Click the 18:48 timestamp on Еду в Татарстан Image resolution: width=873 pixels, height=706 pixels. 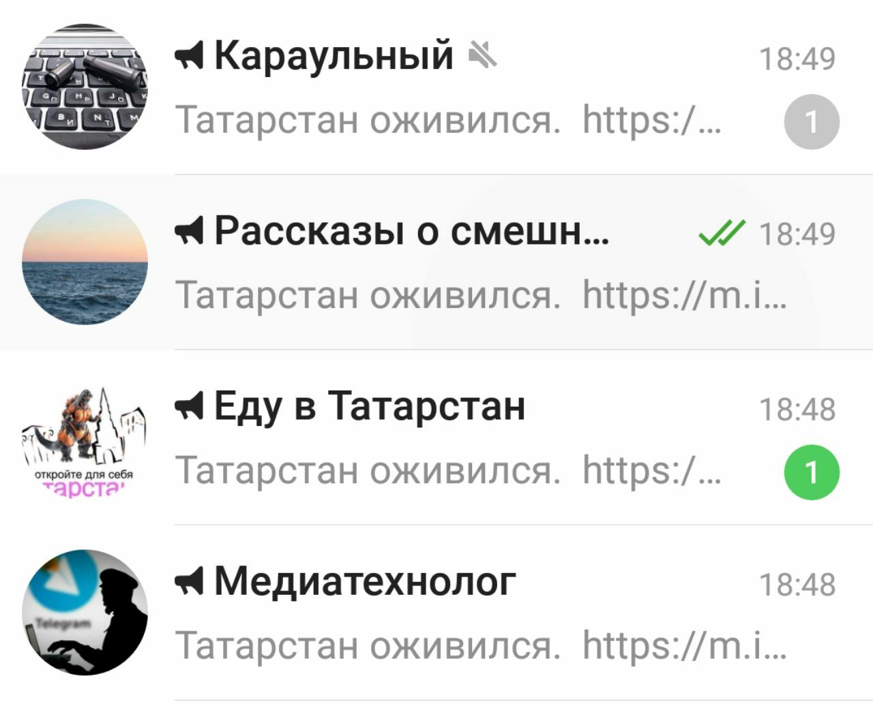797,410
